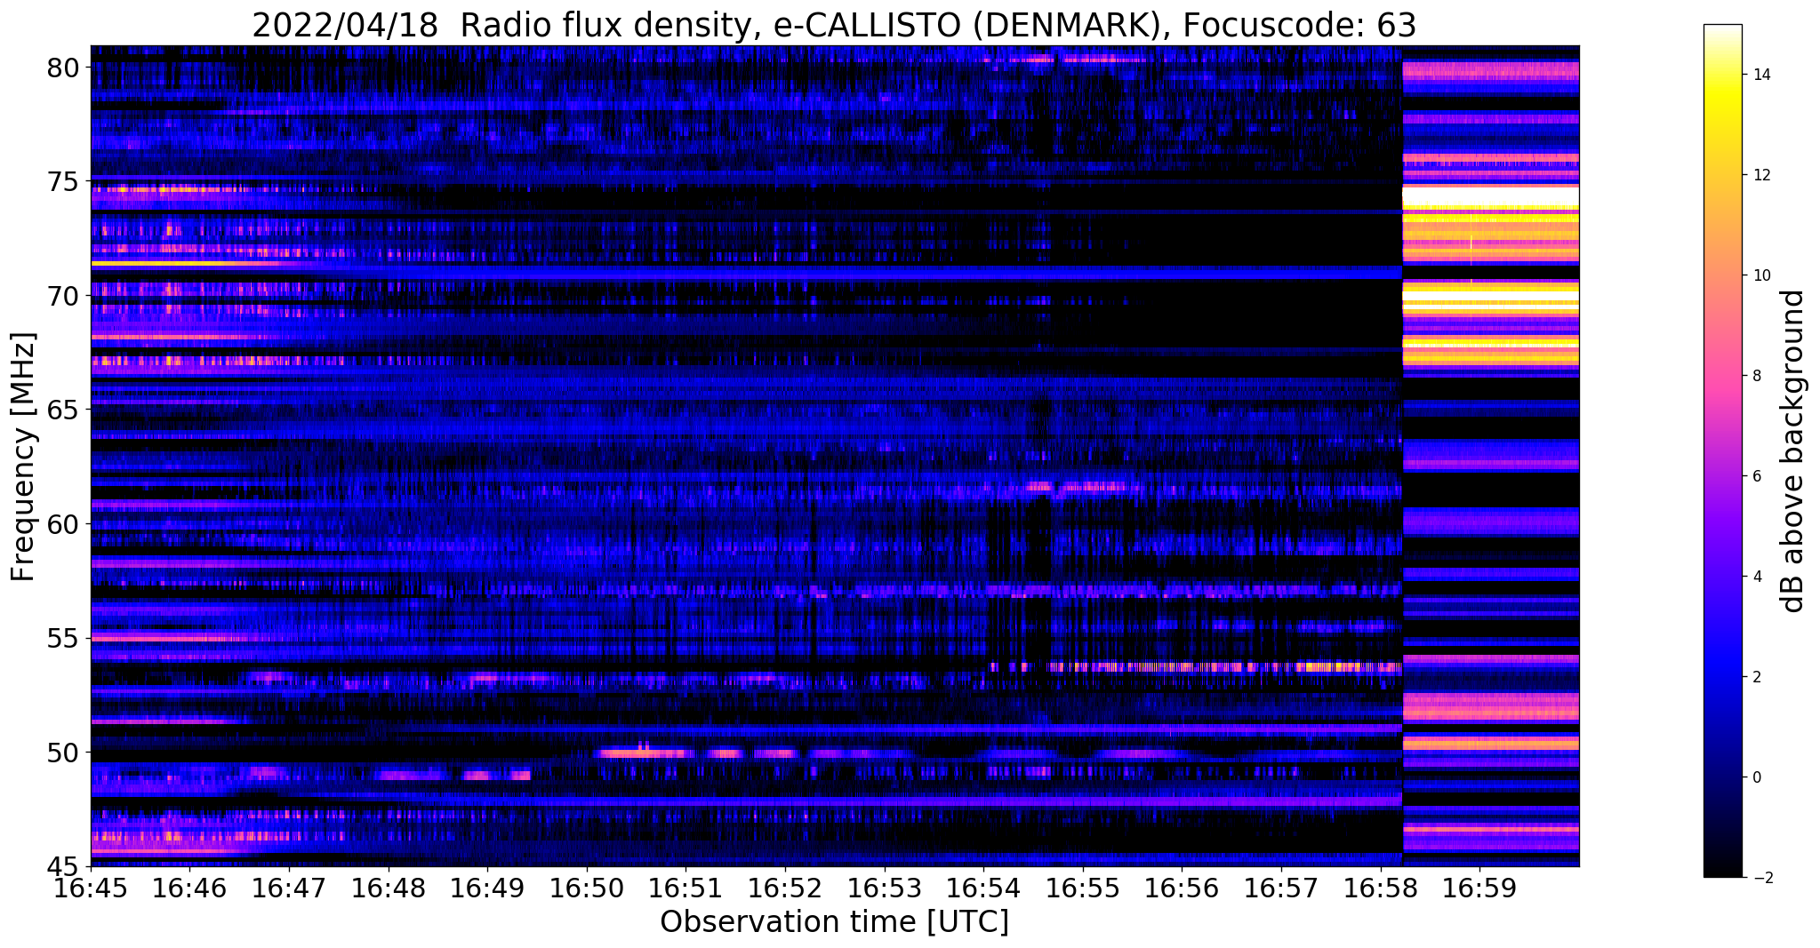Click the 55 MHz frequency tick label
The image size is (1820, 948).
pos(62,639)
